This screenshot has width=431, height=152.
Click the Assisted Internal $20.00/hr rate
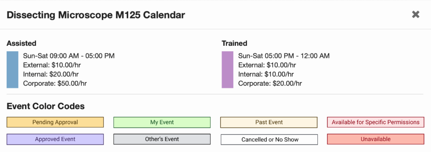51,74
